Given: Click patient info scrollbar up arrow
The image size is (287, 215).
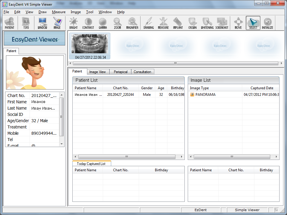Looking at the screenshot, I should pos(62,95).
